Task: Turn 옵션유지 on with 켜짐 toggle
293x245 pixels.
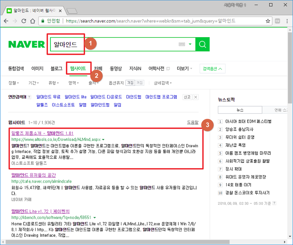Action: tap(139, 83)
